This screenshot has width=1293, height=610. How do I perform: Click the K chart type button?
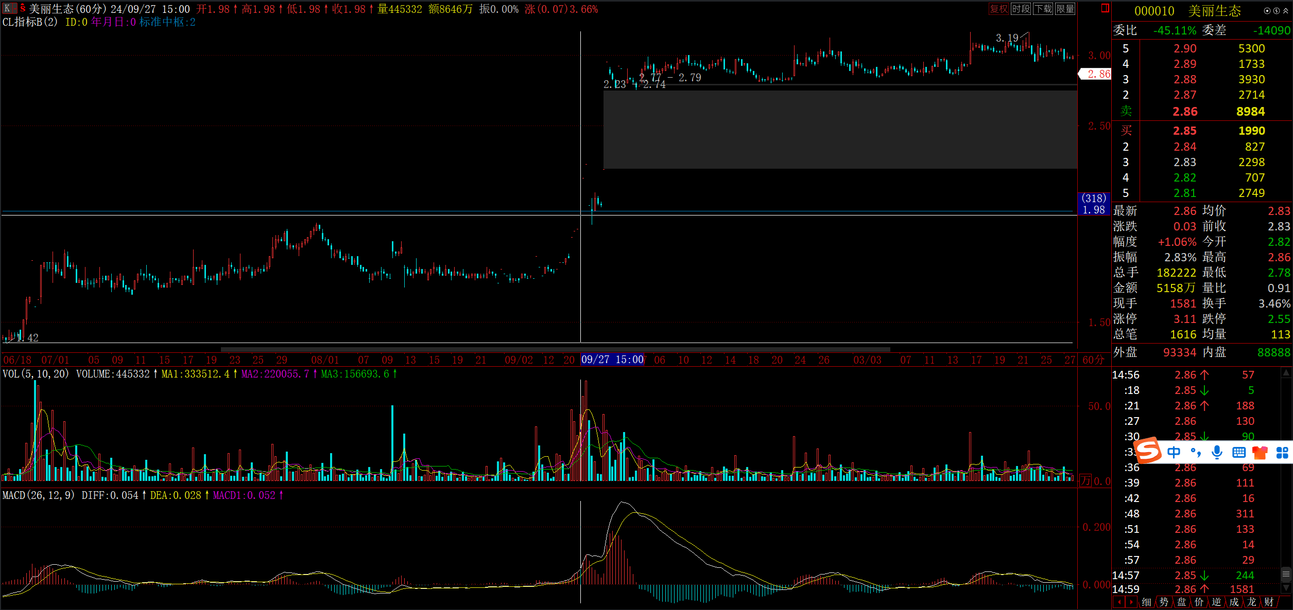(7, 9)
